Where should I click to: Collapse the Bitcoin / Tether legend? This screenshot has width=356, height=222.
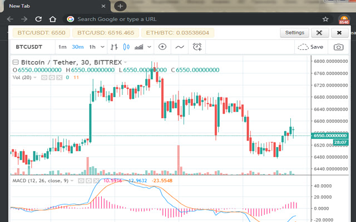tap(16, 62)
